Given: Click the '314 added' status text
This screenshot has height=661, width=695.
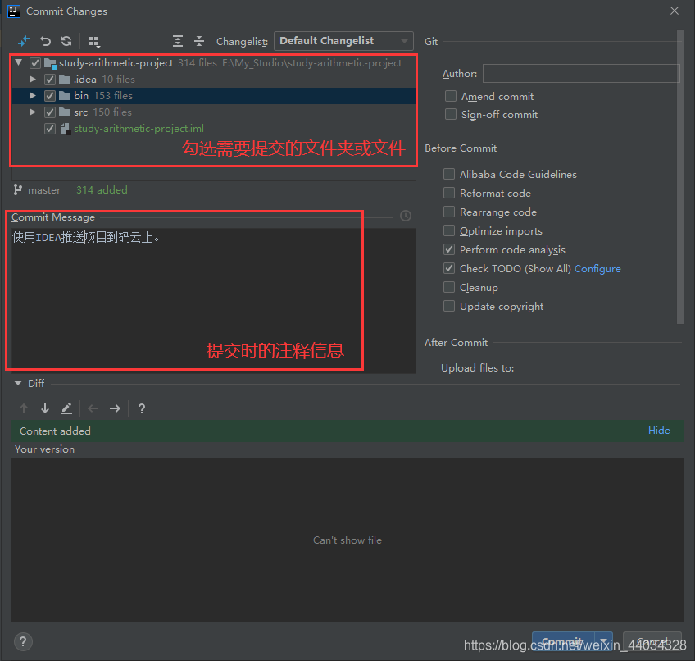Looking at the screenshot, I should coord(102,190).
